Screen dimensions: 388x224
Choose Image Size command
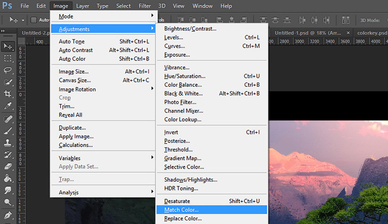(x=103, y=72)
